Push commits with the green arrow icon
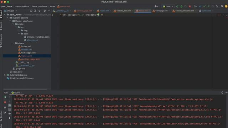 [x=208, y=6]
